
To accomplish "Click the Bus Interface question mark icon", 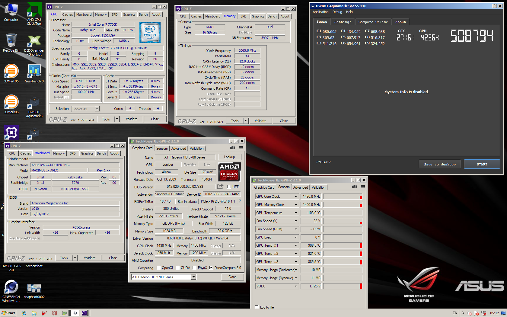I will [240, 201].
